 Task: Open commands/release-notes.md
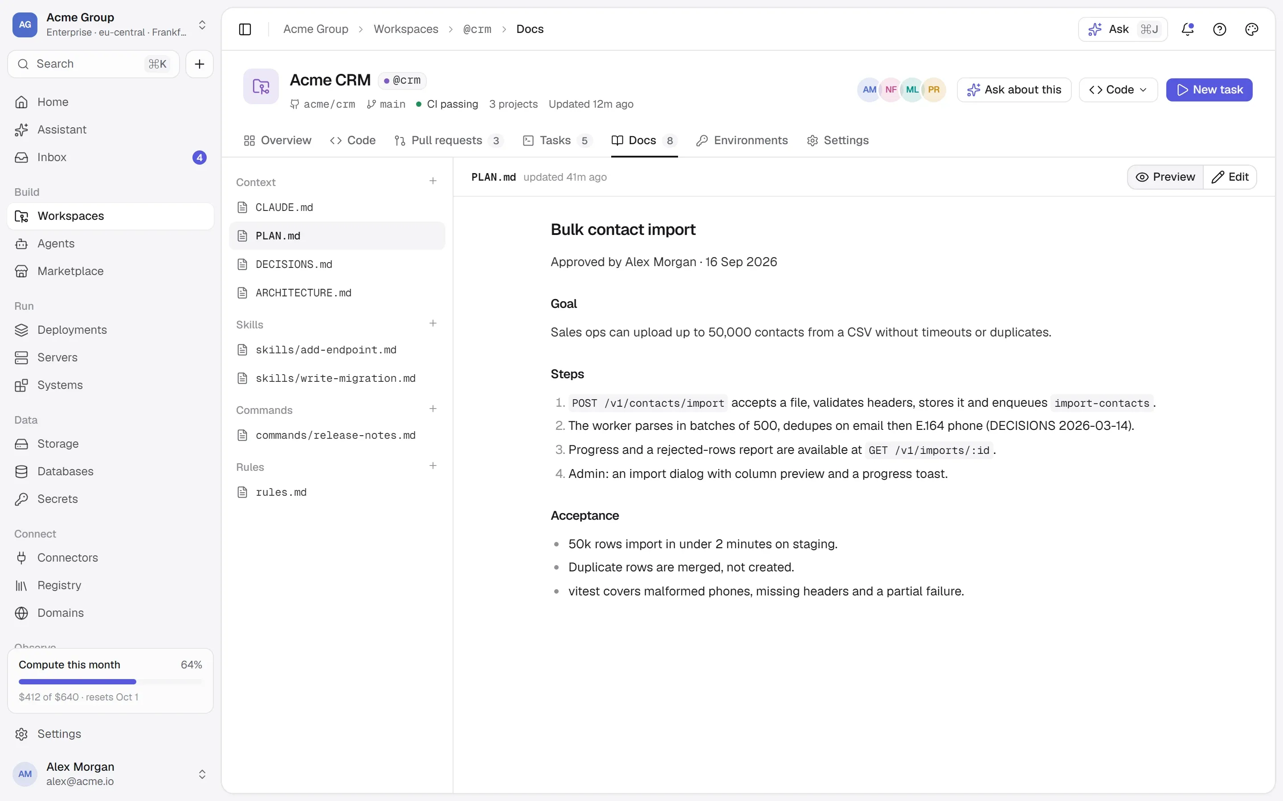[337, 436]
